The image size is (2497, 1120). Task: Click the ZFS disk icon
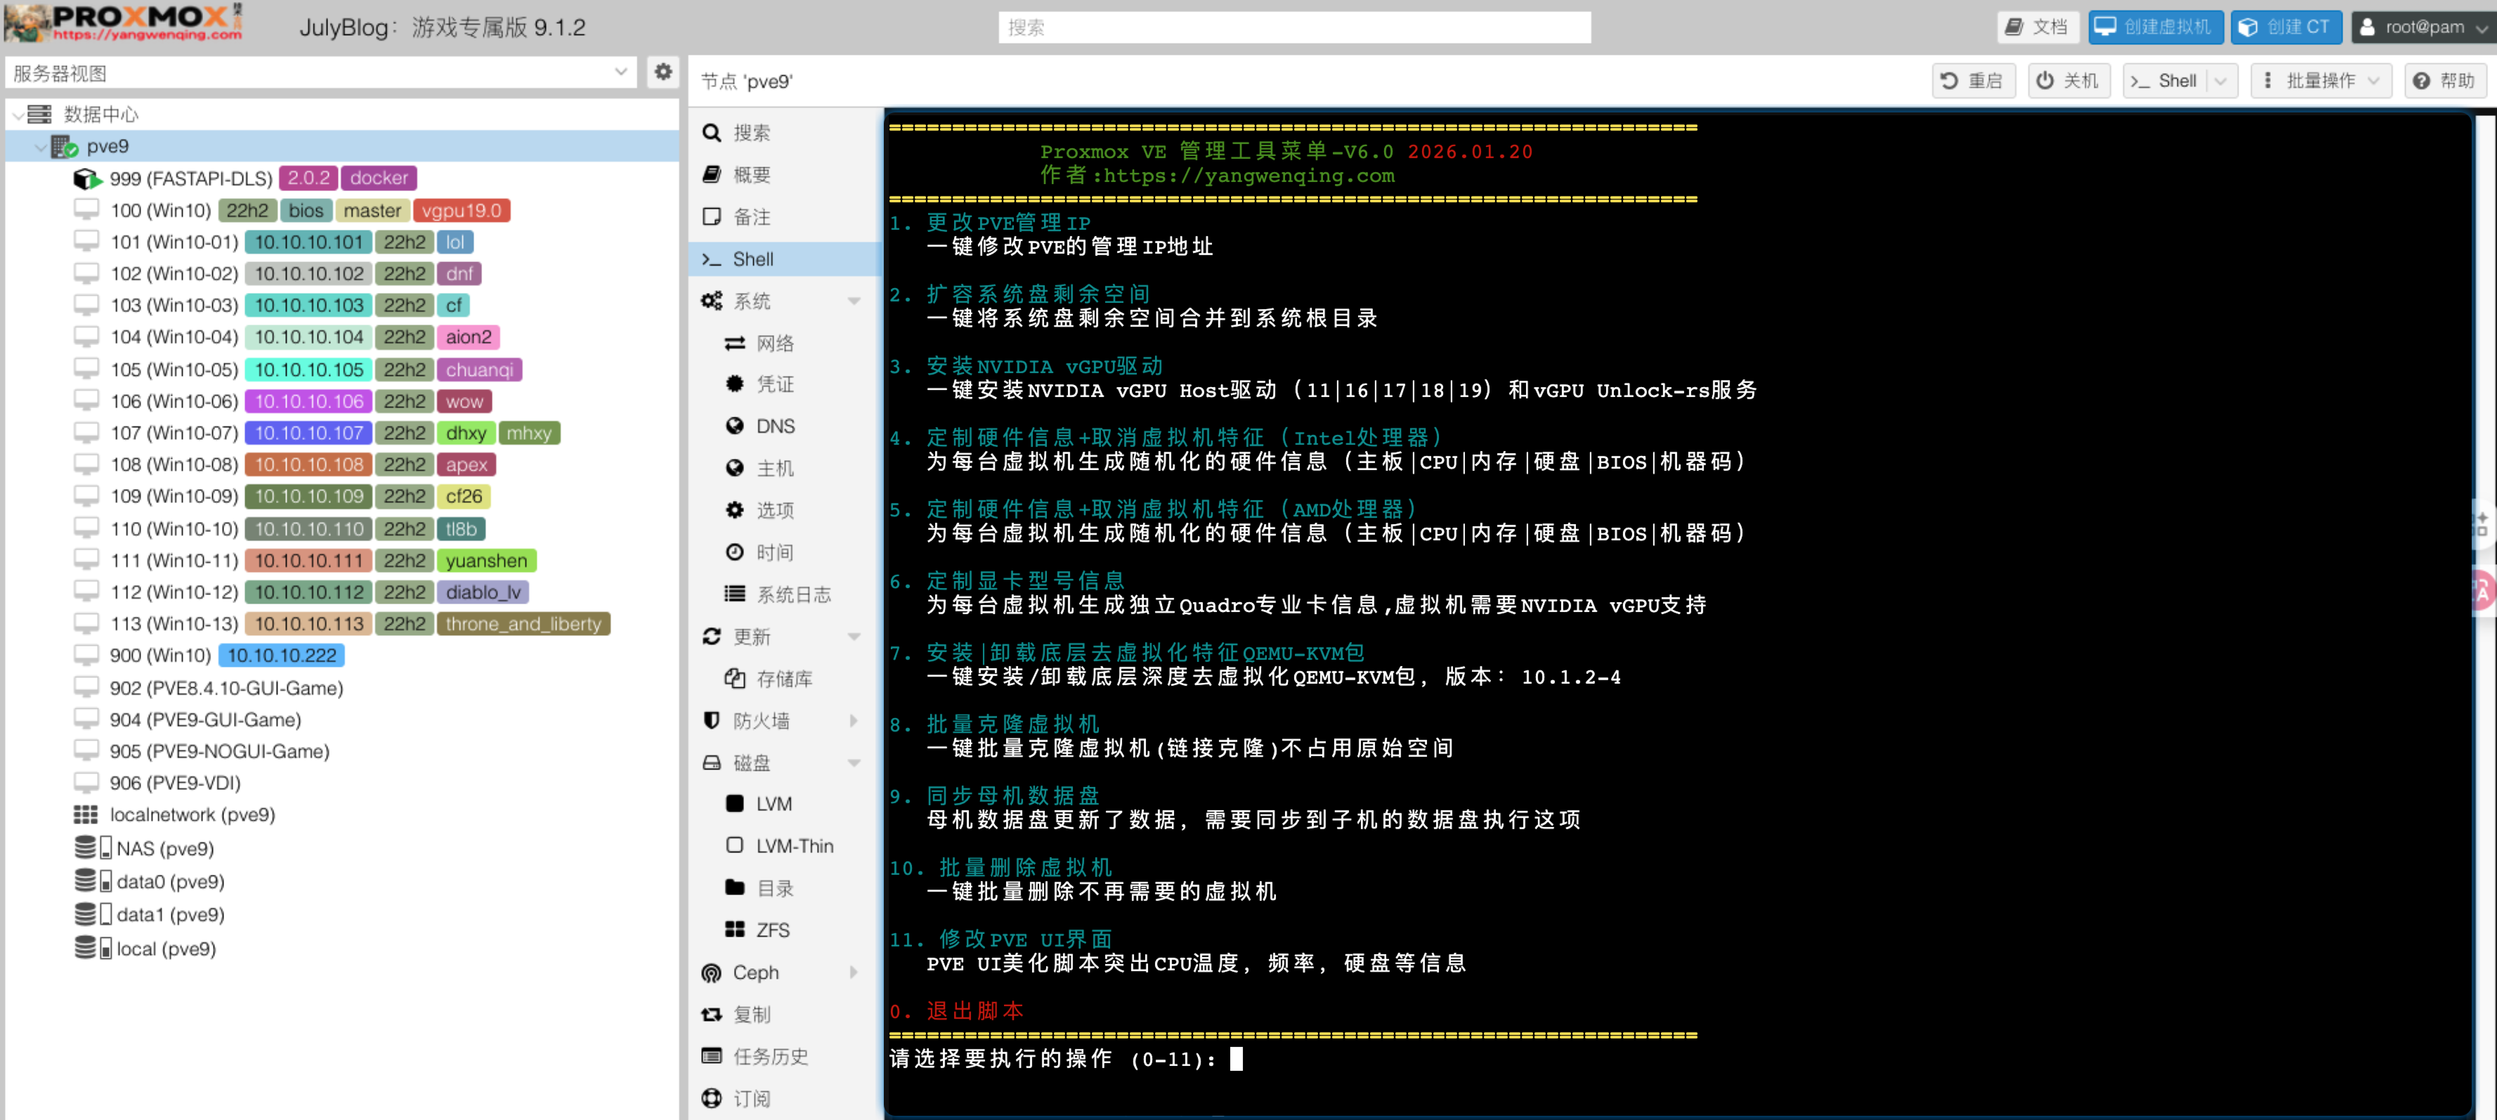(735, 930)
